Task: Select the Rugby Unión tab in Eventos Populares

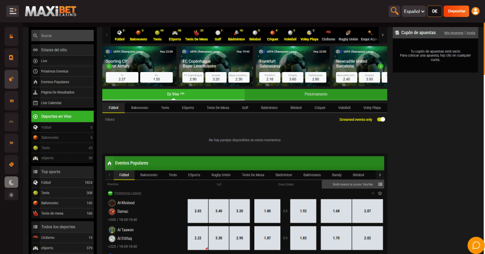Action: click(x=221, y=175)
